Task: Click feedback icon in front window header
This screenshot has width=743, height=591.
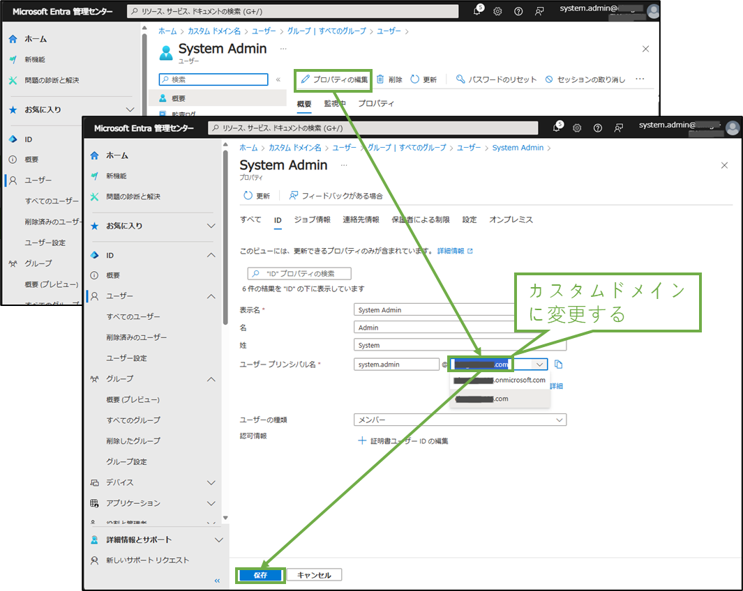Action: (618, 128)
